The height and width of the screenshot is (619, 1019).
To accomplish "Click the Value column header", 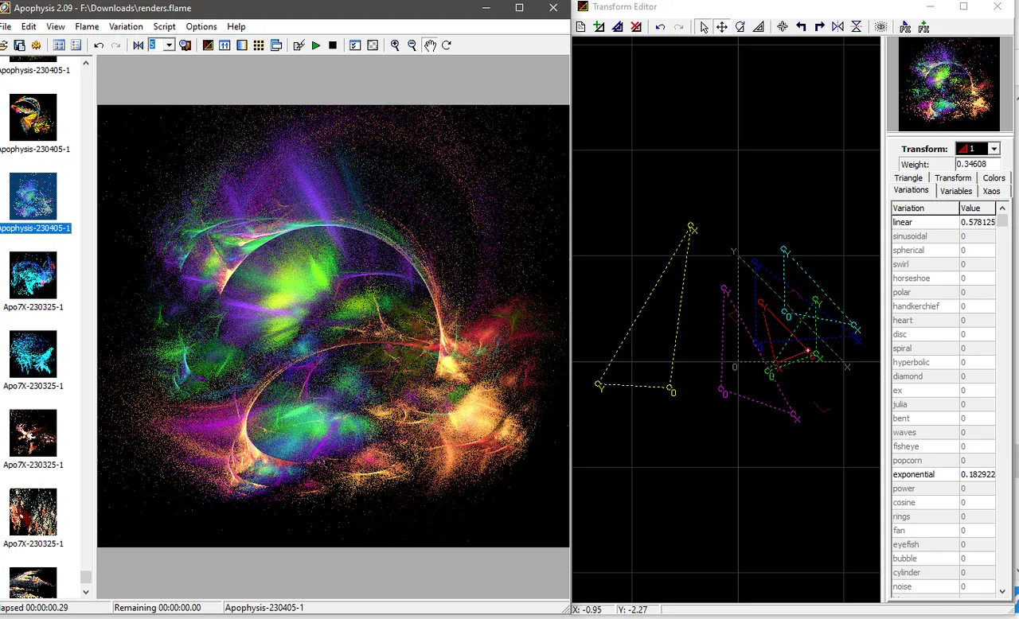I will (978, 208).
